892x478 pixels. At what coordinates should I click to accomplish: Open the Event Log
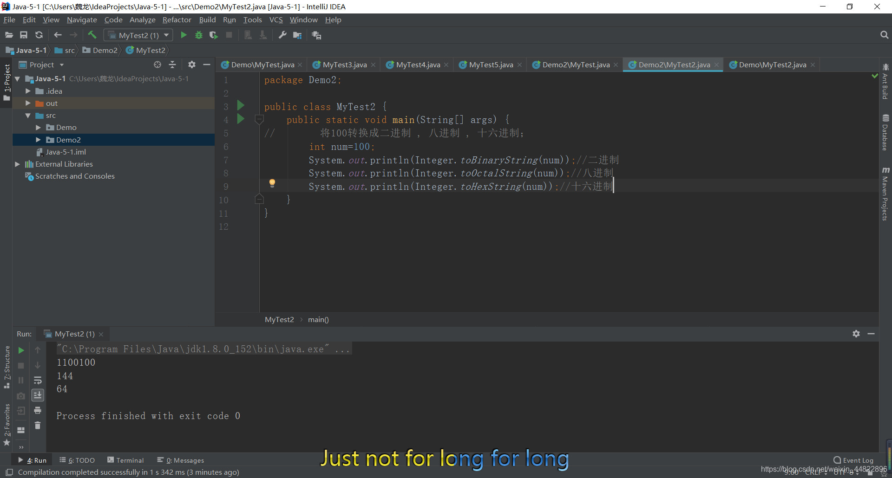coord(853,460)
